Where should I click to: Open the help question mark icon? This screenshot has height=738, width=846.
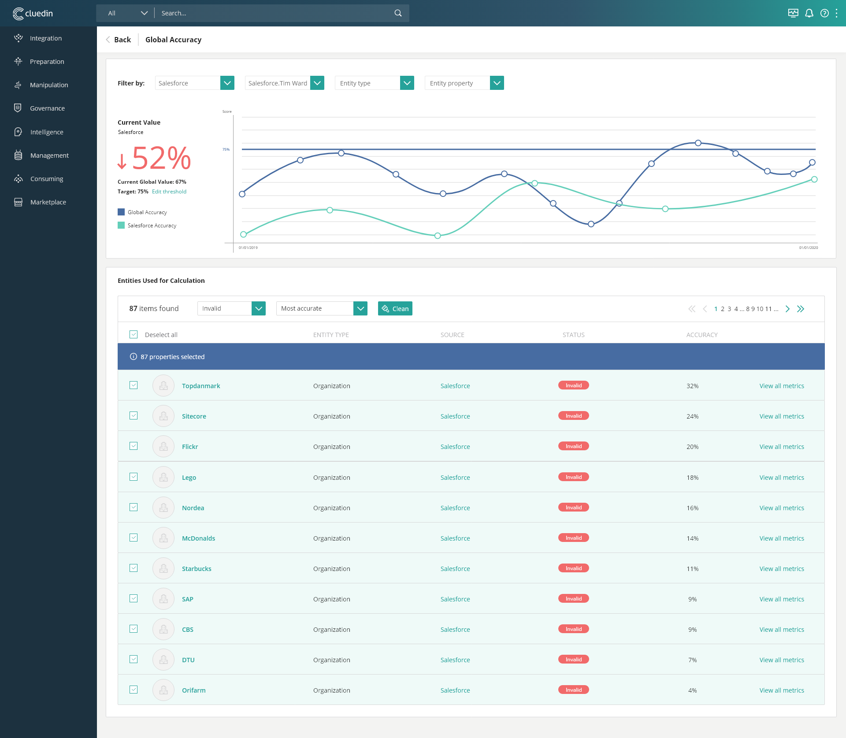(824, 13)
